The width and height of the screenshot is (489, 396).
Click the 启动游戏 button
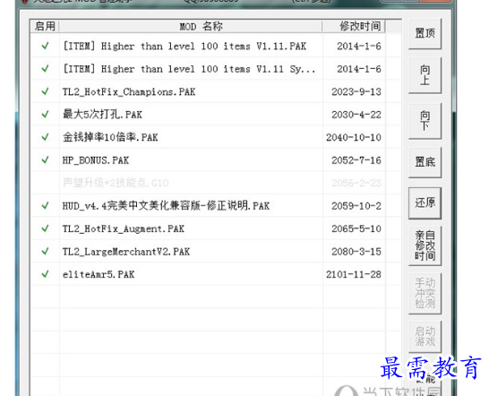(x=425, y=336)
